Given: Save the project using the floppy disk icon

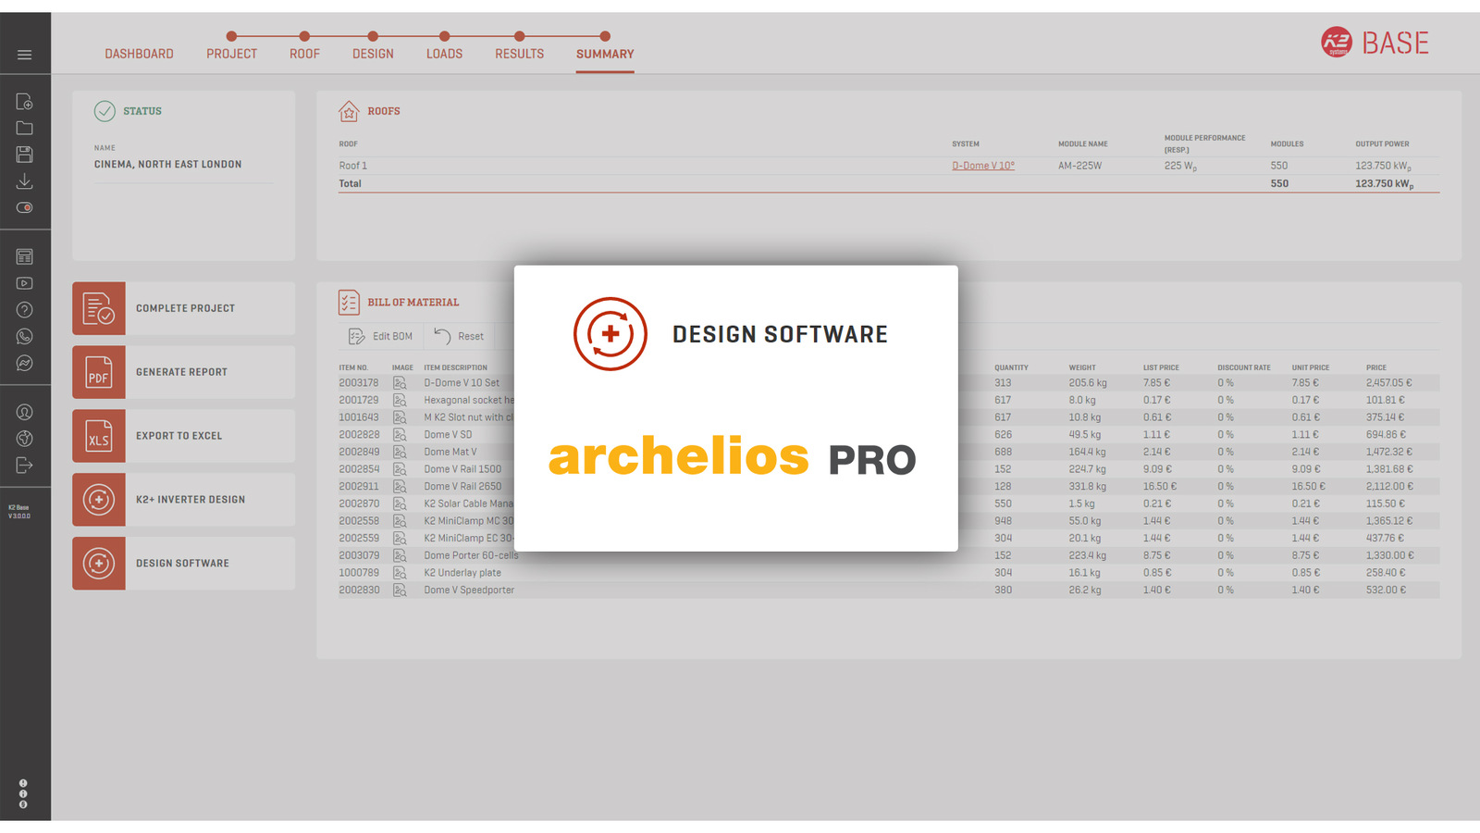Looking at the screenshot, I should click(25, 154).
